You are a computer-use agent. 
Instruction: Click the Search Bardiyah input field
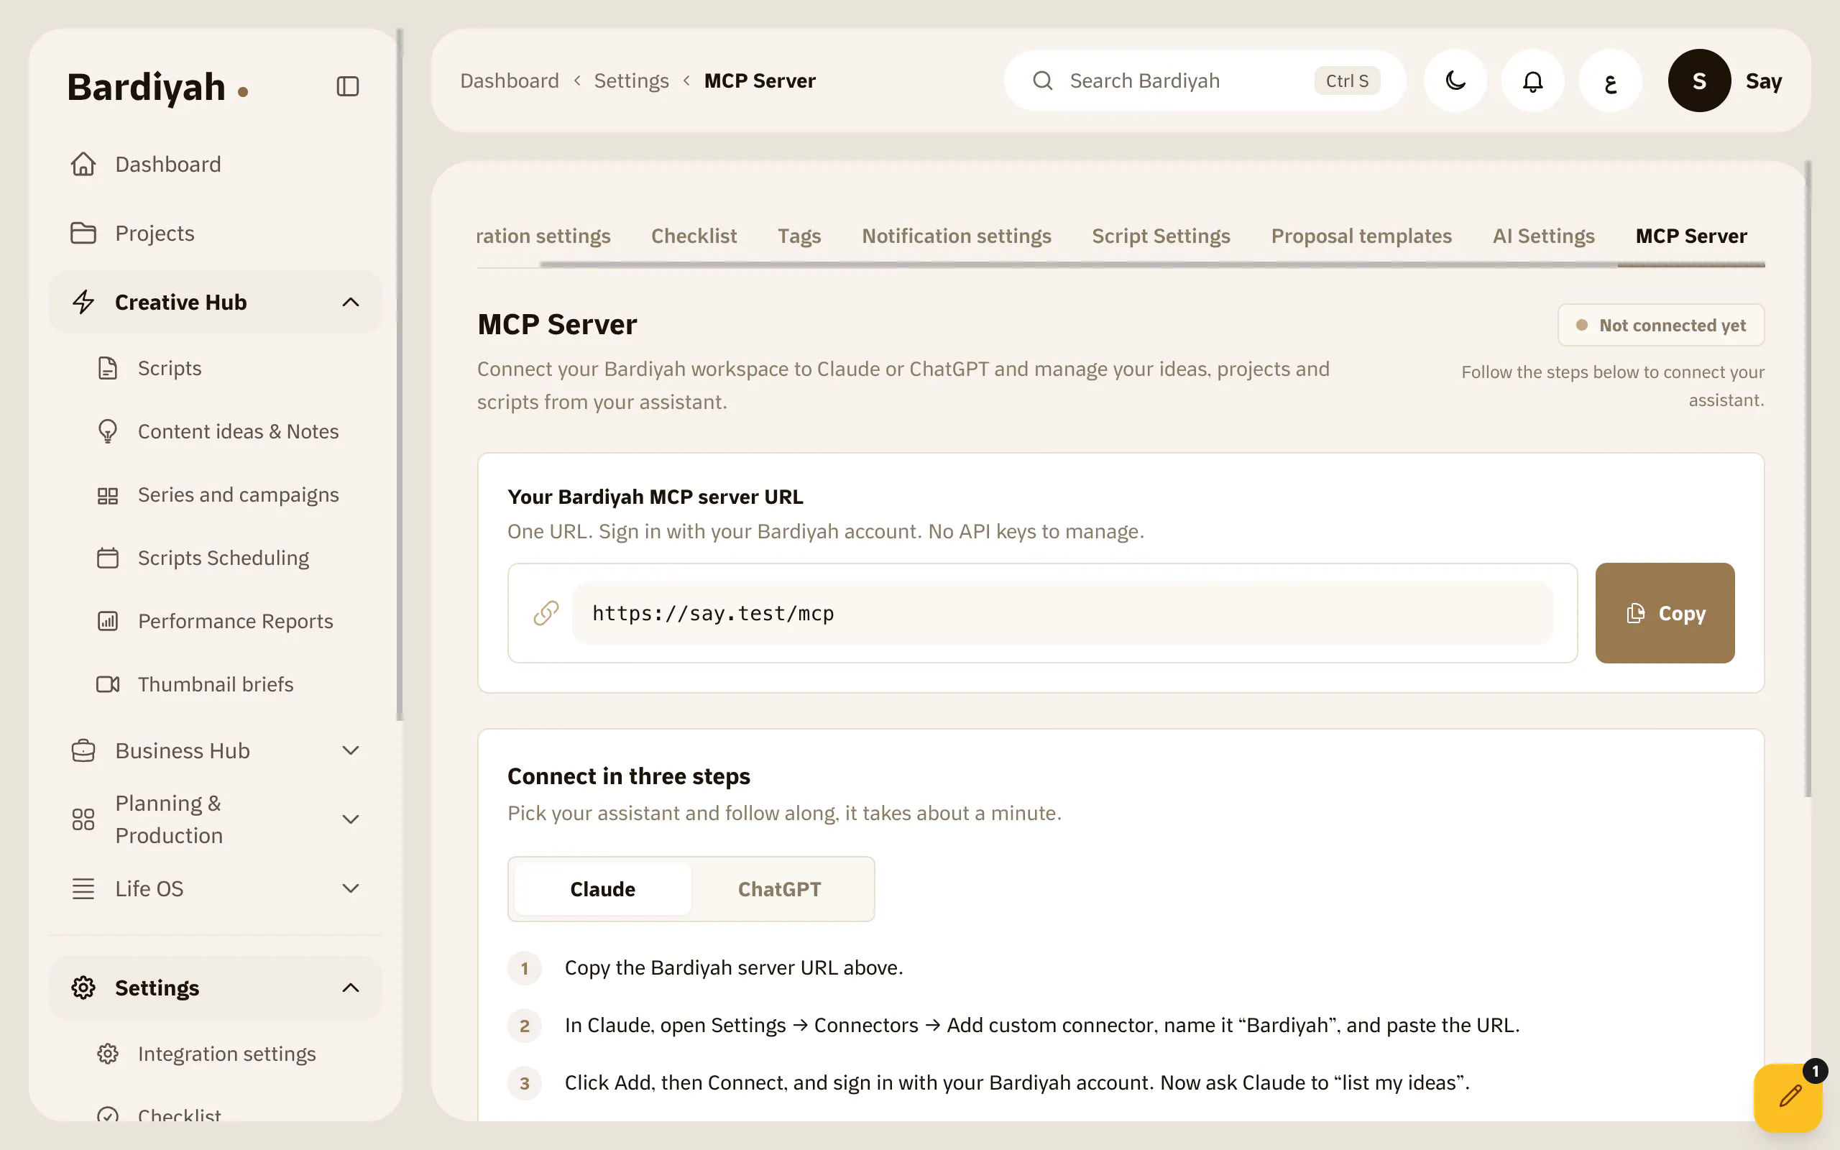click(x=1205, y=80)
